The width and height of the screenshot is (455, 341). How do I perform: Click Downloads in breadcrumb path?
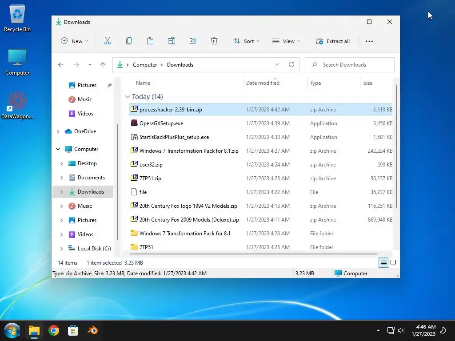pos(180,65)
